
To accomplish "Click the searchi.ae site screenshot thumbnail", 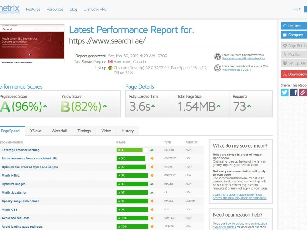I will tap(32, 44).
